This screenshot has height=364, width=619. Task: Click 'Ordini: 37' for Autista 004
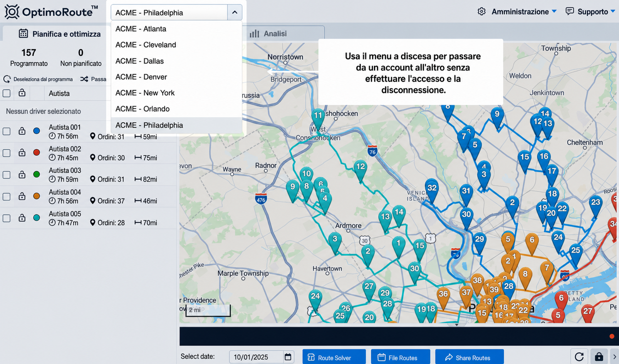click(107, 201)
